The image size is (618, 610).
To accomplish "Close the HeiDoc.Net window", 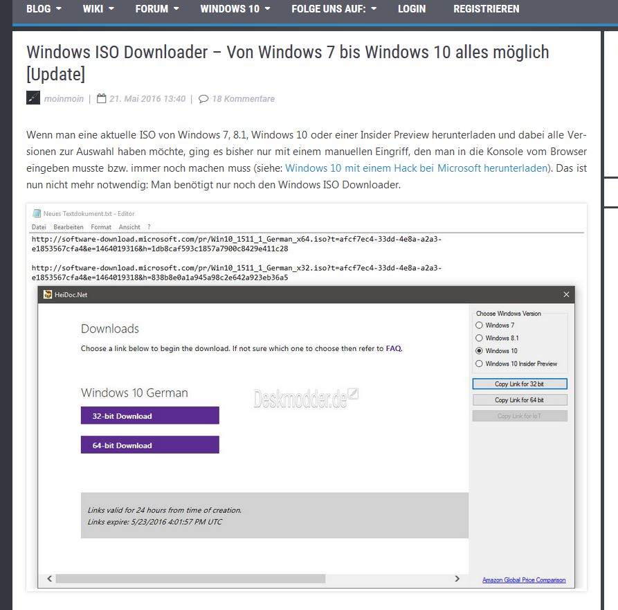I will [566, 294].
